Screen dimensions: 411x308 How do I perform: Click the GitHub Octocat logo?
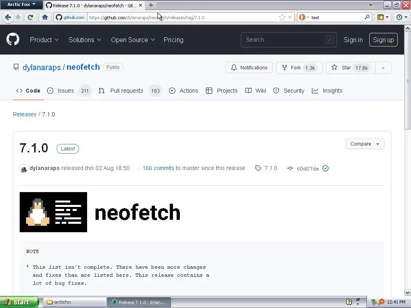pos(12,40)
